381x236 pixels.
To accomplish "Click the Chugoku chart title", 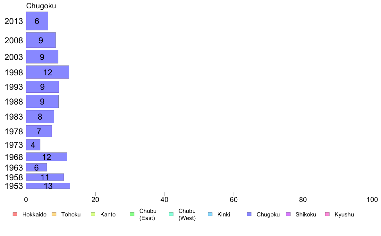I will point(41,6).
